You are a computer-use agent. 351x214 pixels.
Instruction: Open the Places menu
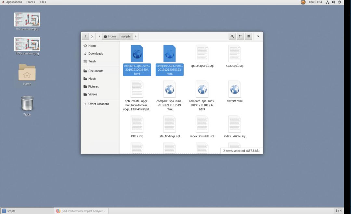pos(31,2)
